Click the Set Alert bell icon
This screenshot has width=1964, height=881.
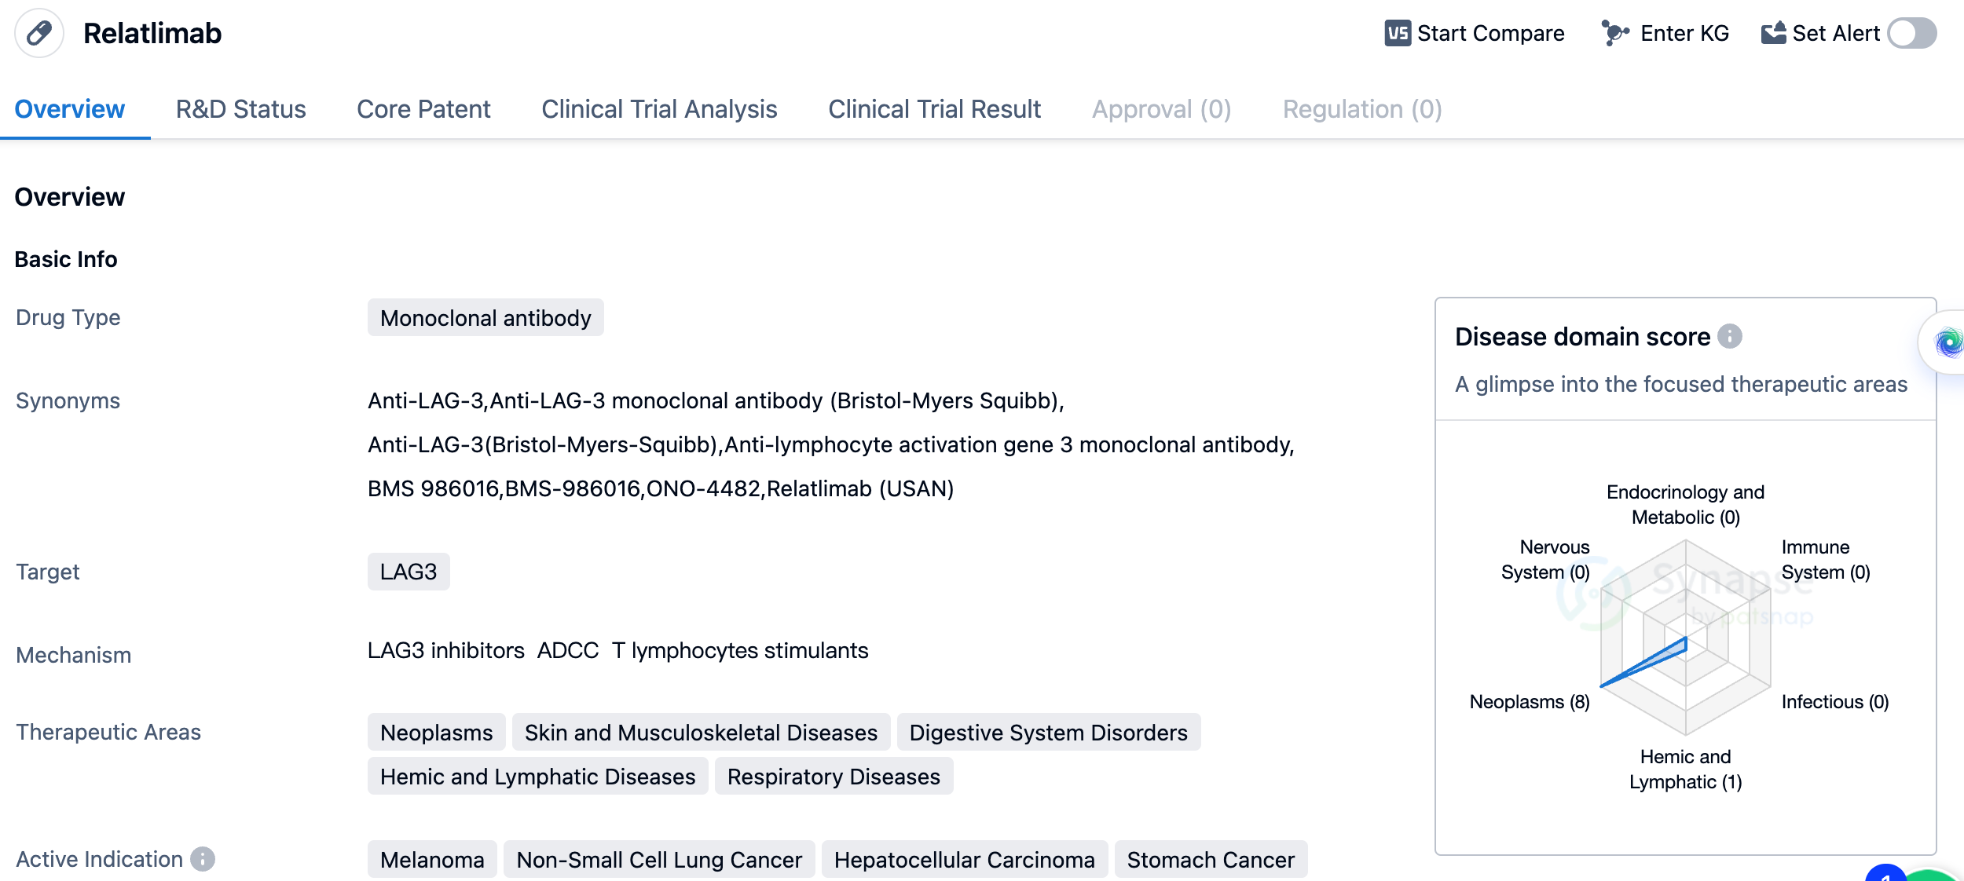[1773, 33]
